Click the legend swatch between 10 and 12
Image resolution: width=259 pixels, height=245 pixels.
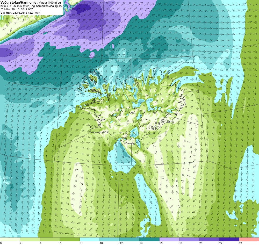point(110,239)
